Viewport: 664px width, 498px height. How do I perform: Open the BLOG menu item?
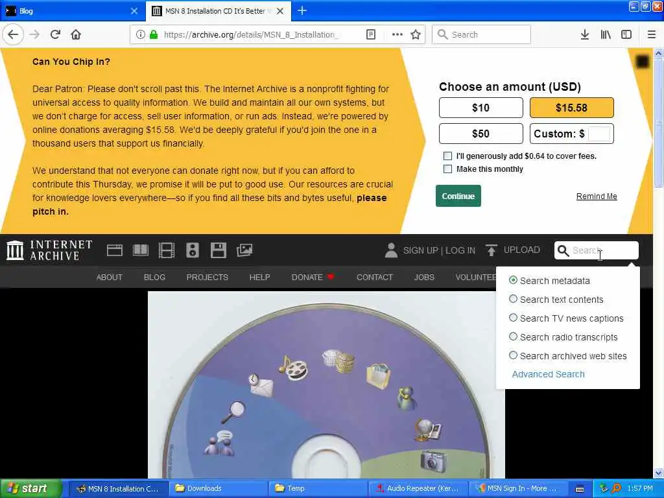click(154, 278)
